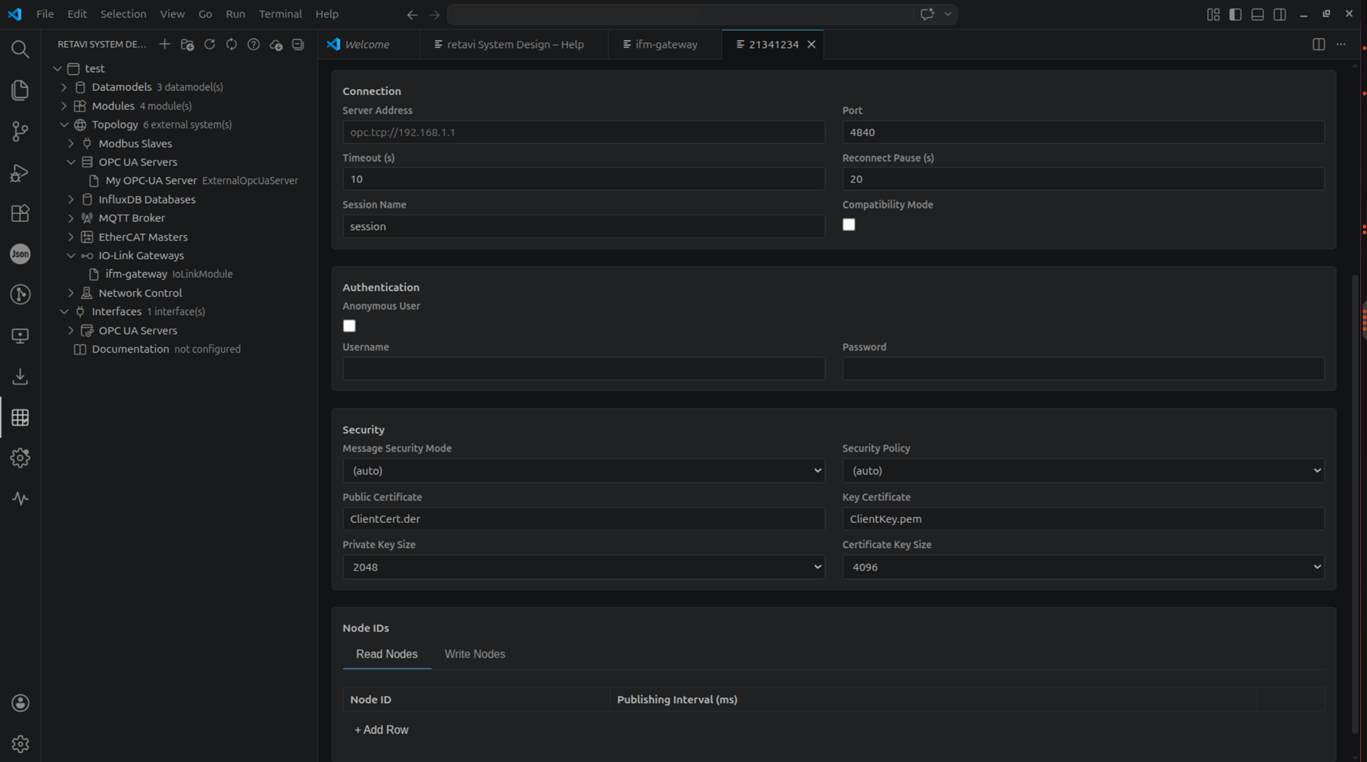Open the Source Control view
This screenshot has width=1367, height=762.
point(20,131)
